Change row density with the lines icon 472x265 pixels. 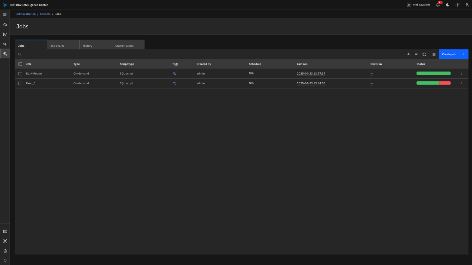point(416,54)
